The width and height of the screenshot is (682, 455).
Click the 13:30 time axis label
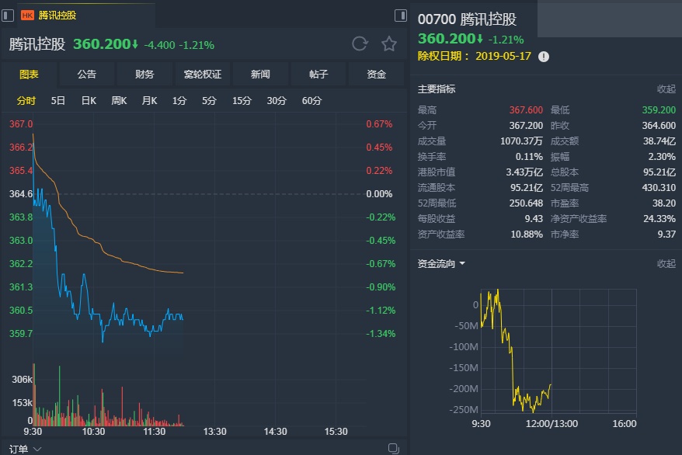(215, 432)
